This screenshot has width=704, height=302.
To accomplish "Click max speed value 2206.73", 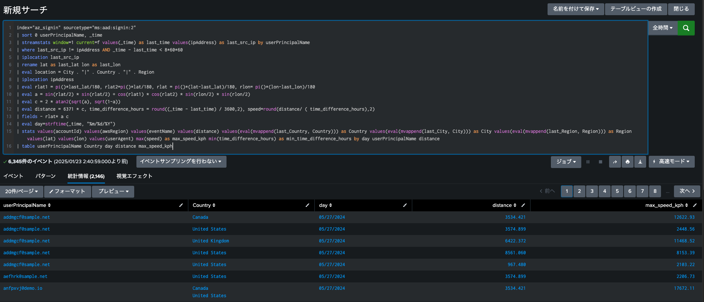I will coord(685,276).
